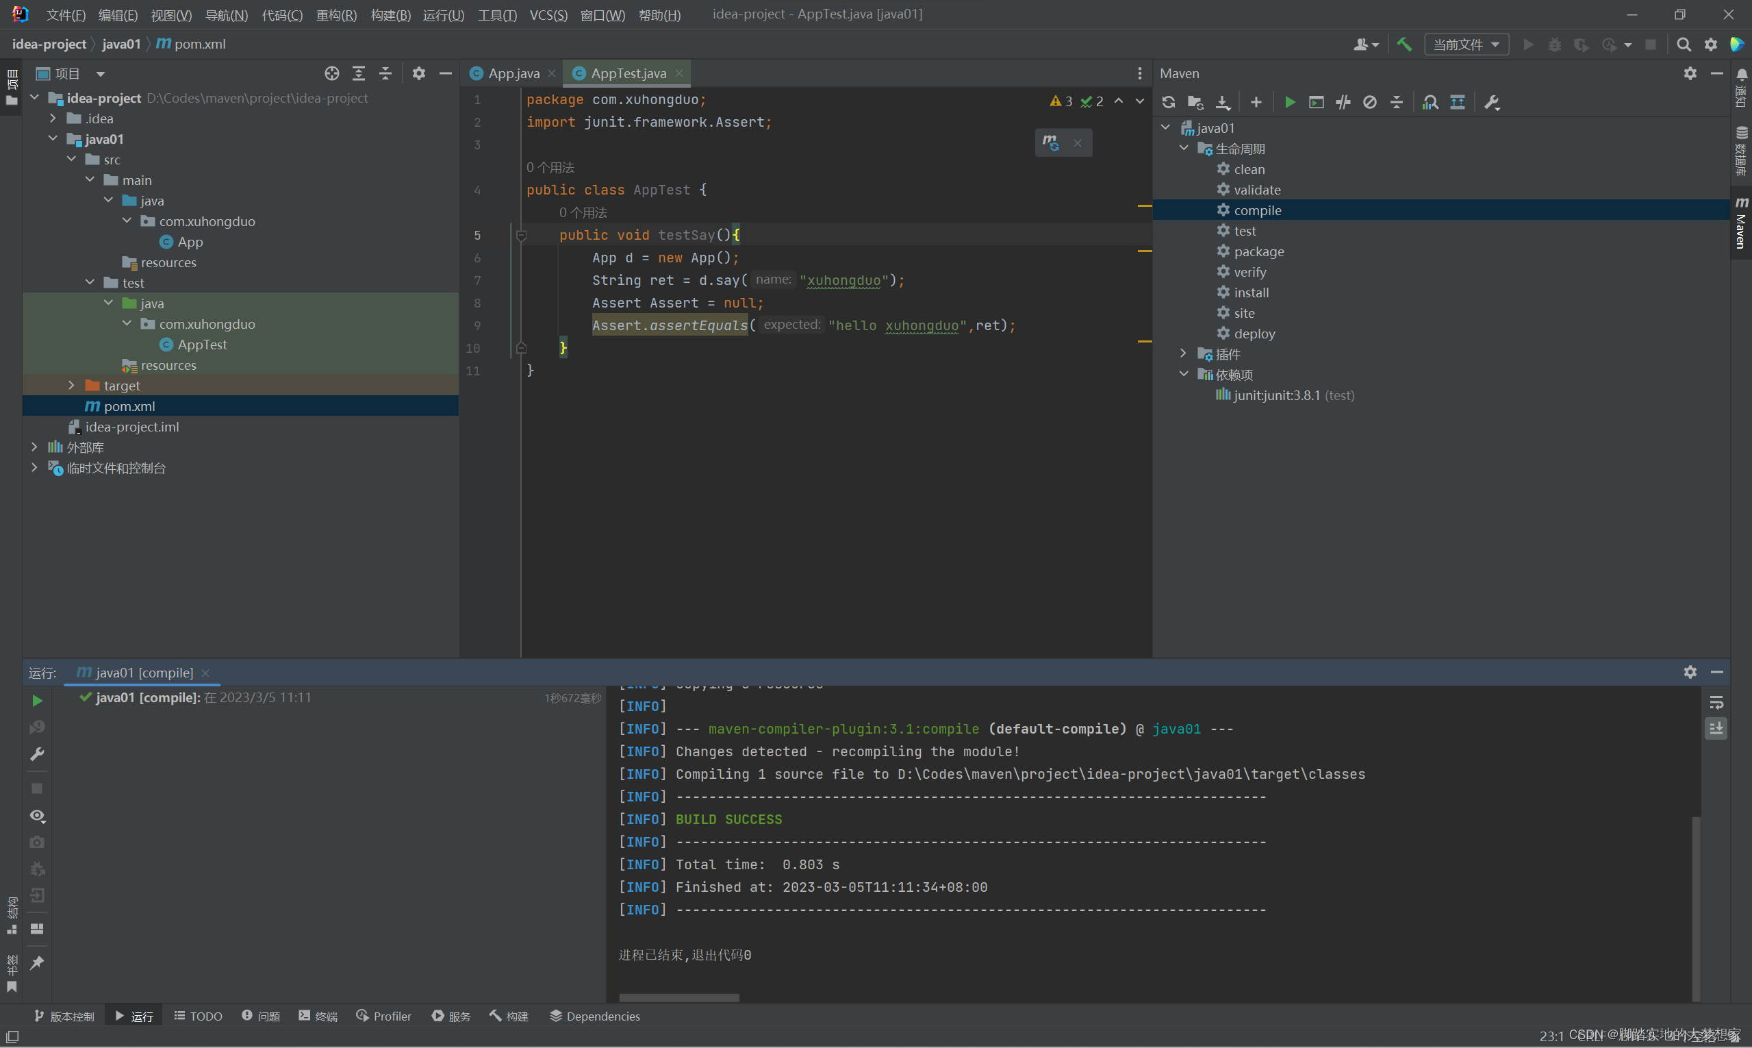This screenshot has height=1048, width=1752.
Task: Run Maven build green arrow
Action: click(x=1290, y=102)
